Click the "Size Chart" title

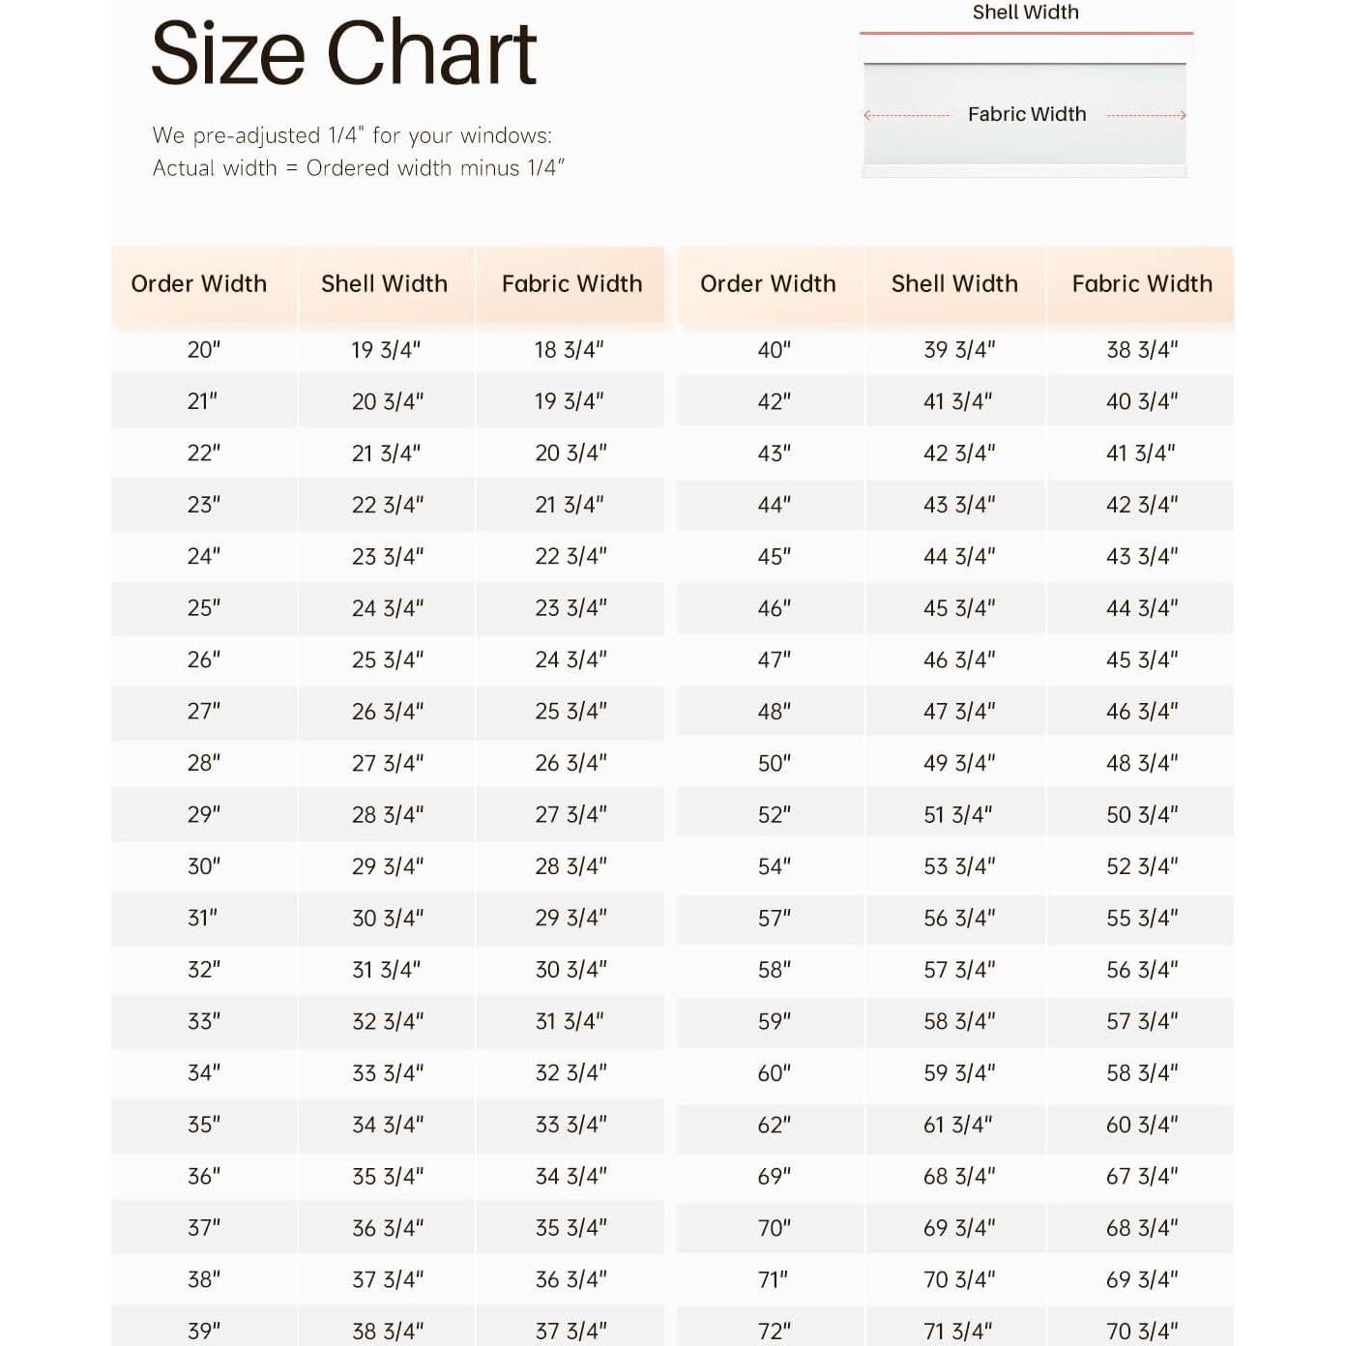pos(343,53)
